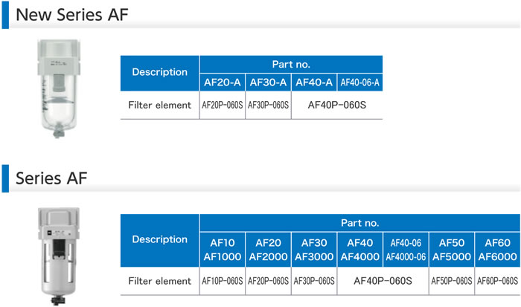Click the AF20-A part number header
The width and height of the screenshot is (521, 307).
pyautogui.click(x=222, y=82)
